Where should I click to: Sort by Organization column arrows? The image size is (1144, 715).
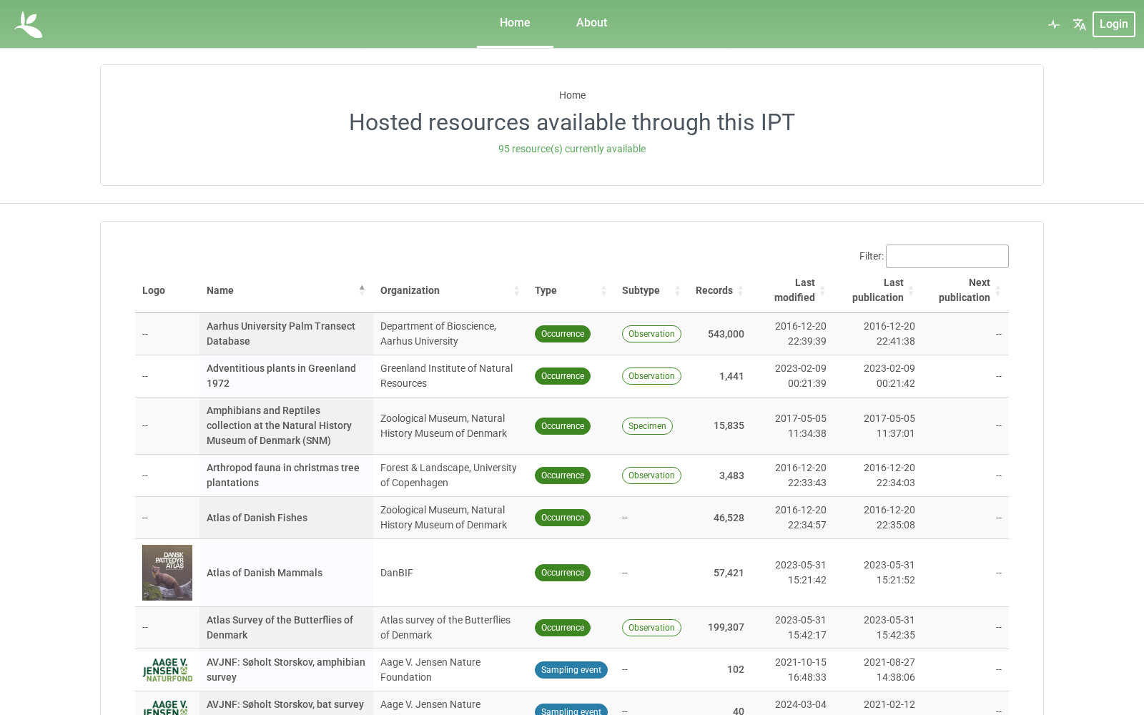(516, 290)
